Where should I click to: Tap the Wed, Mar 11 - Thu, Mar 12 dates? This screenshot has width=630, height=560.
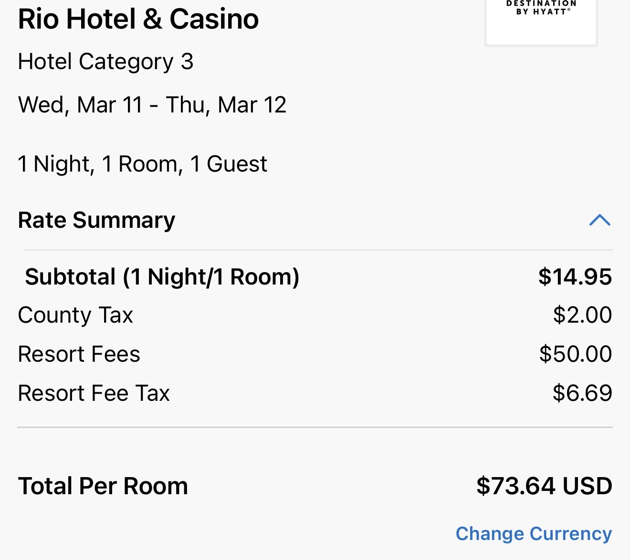click(152, 105)
